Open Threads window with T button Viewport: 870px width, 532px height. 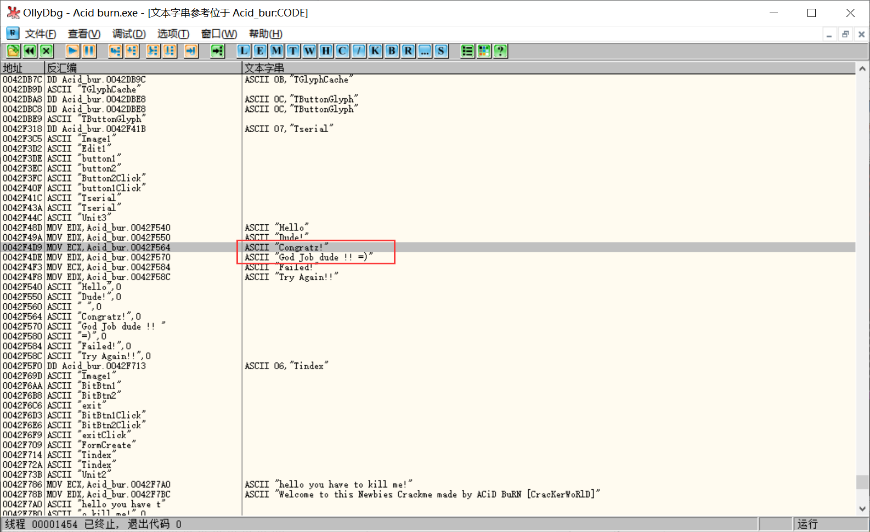293,51
